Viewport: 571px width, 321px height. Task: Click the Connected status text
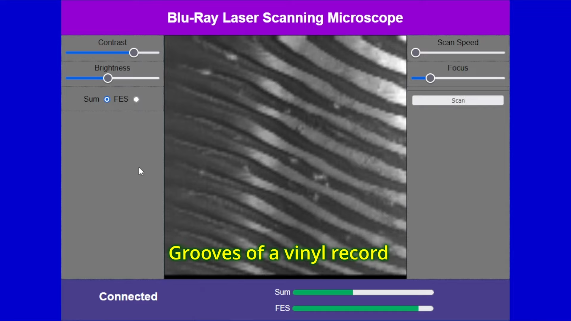pos(128,296)
